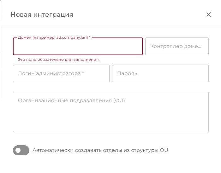Place cursor in the red-outlined domain field
The width and height of the screenshot is (221, 173).
coord(78,47)
